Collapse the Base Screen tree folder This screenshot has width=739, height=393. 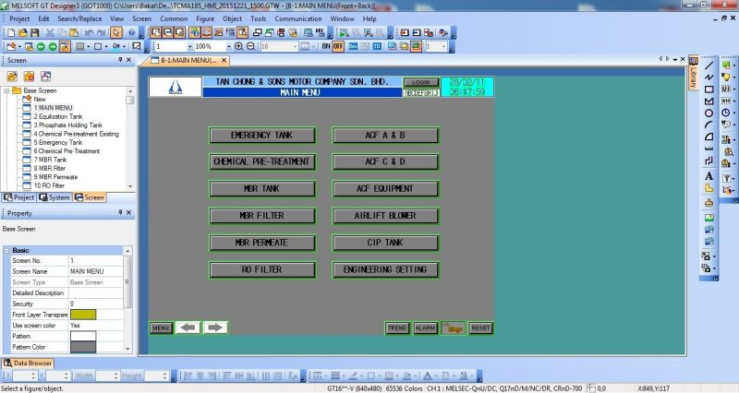pyautogui.click(x=6, y=91)
